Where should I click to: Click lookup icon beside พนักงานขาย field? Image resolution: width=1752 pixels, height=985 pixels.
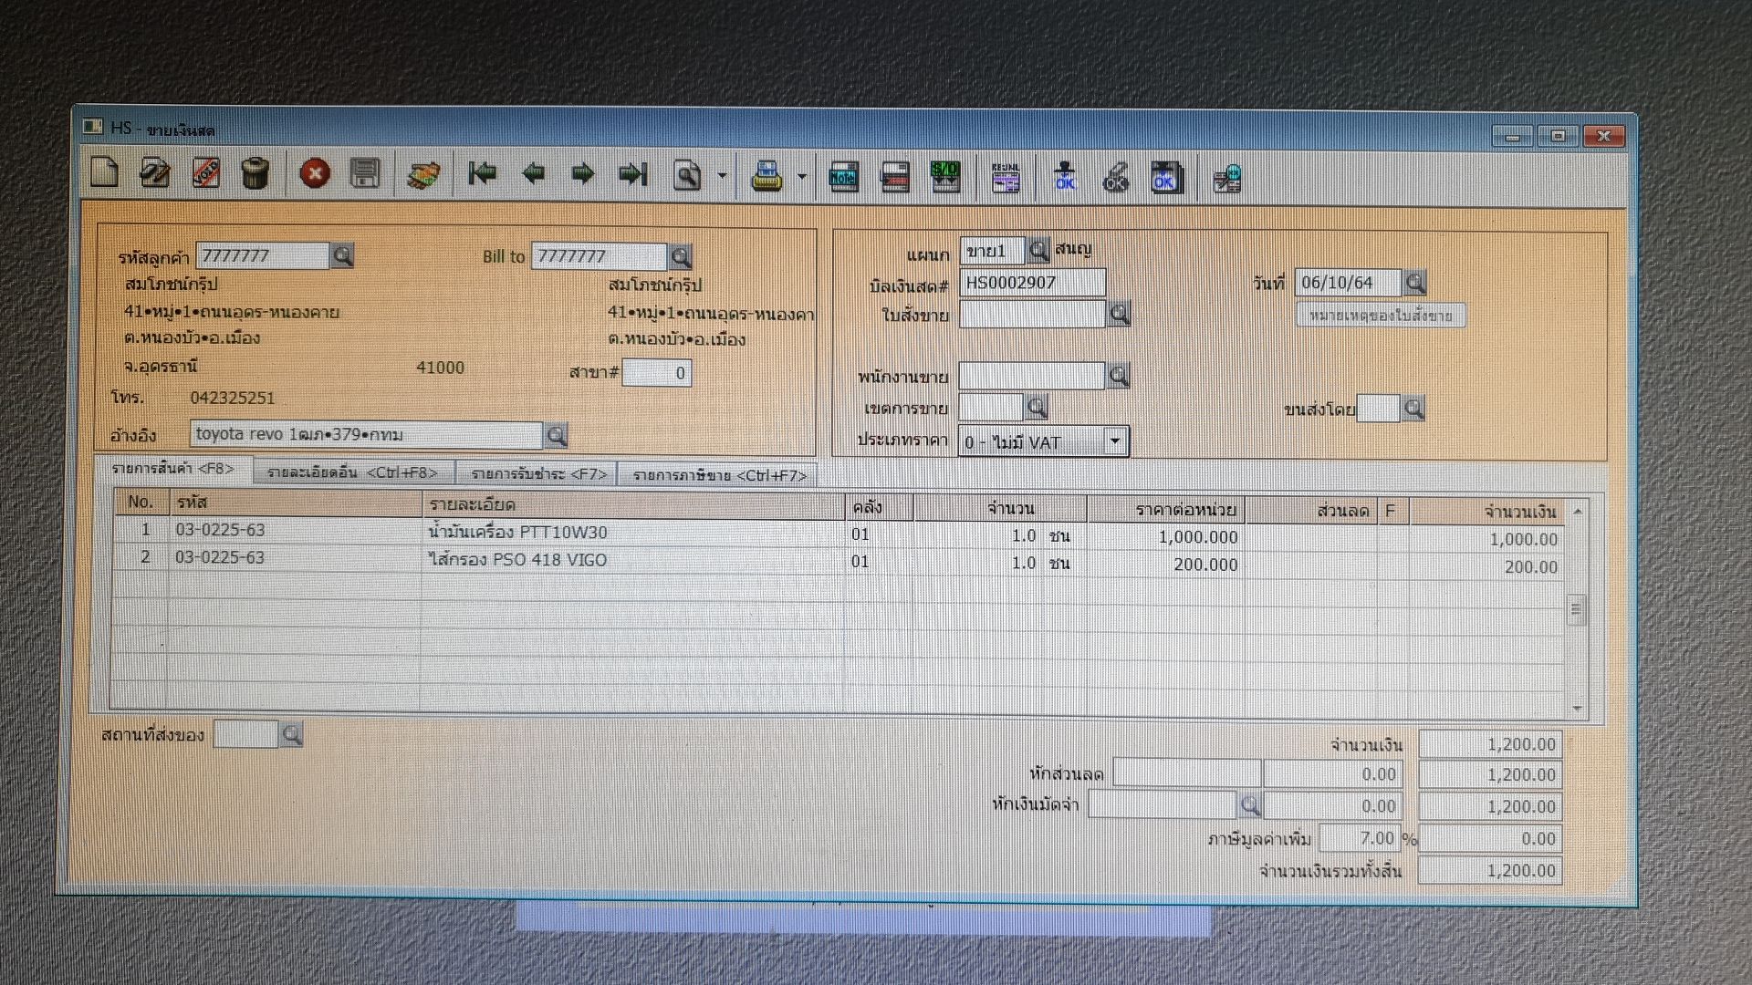[x=1119, y=375]
